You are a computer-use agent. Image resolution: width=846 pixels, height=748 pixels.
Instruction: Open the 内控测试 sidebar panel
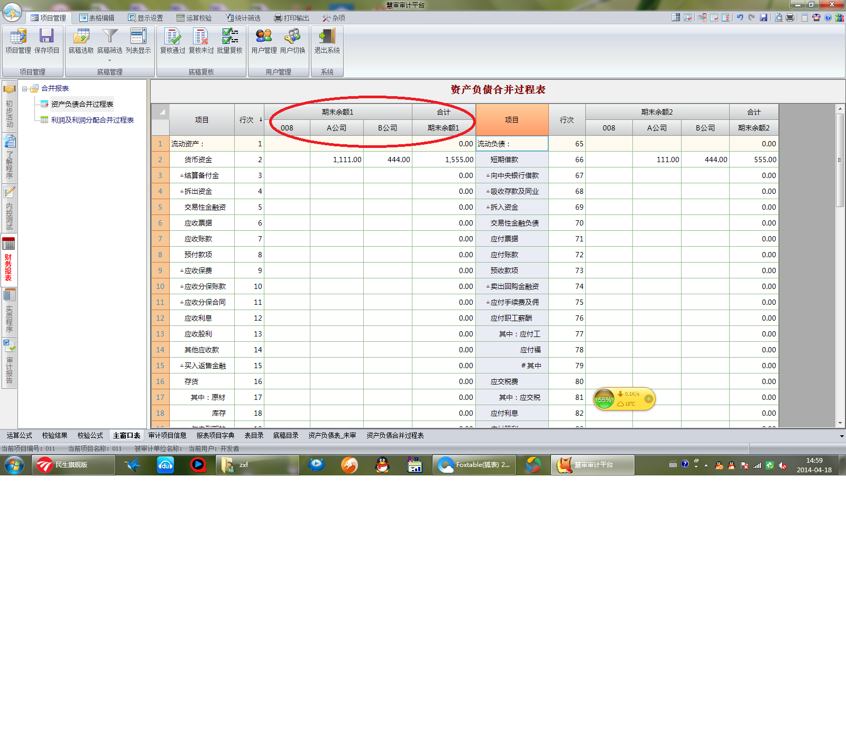(x=9, y=208)
